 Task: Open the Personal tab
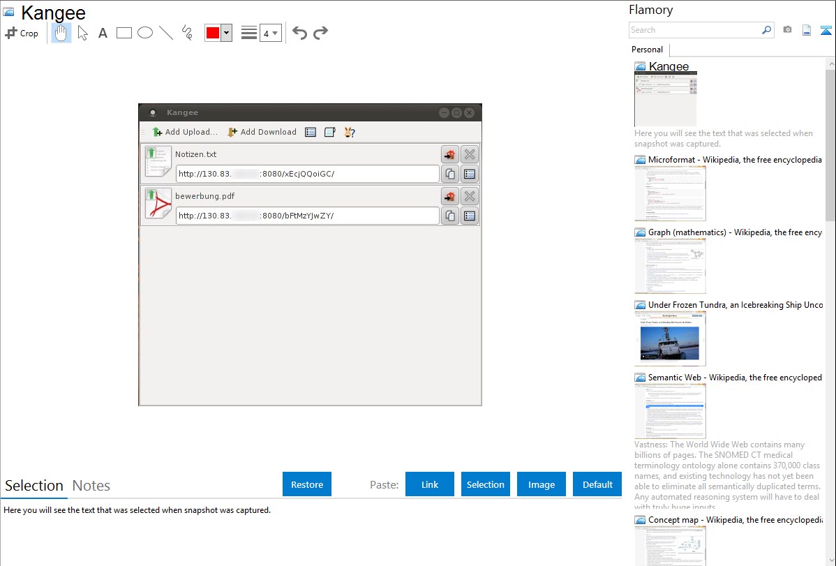click(x=648, y=50)
